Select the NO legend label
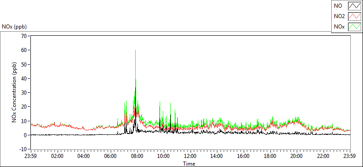This screenshot has width=363, height=167. (x=338, y=6)
